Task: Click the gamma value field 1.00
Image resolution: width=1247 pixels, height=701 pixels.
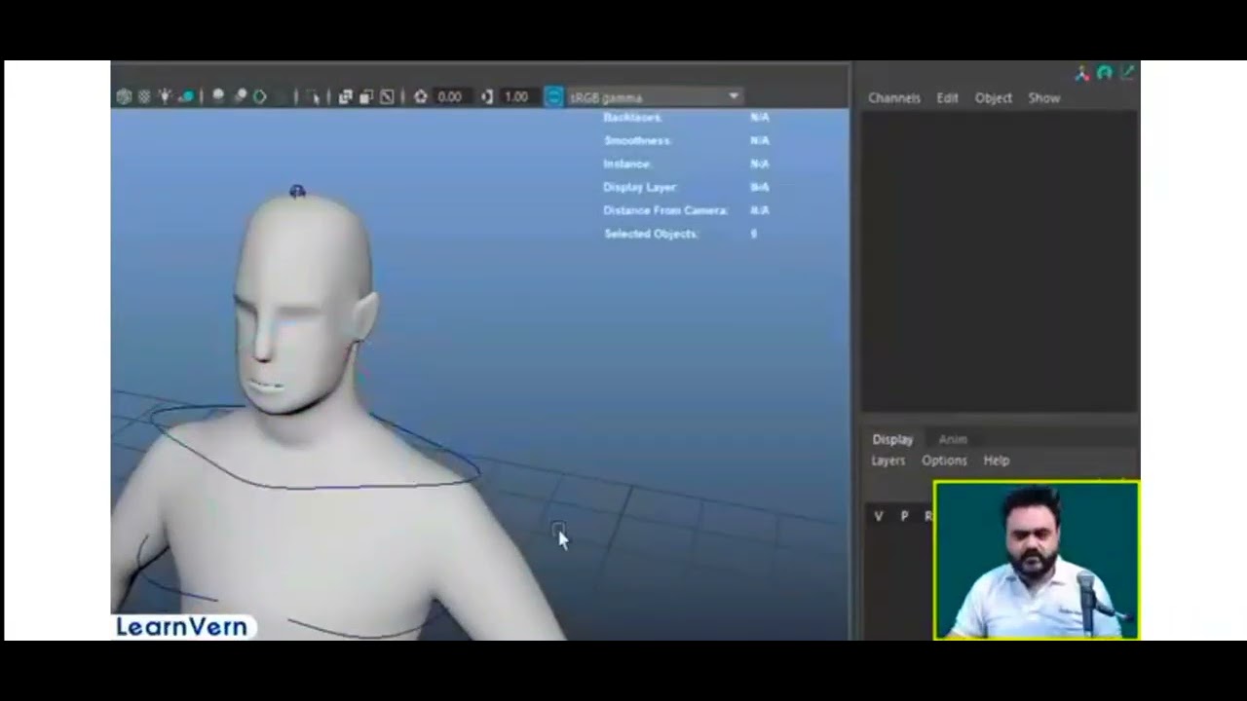Action: [516, 97]
